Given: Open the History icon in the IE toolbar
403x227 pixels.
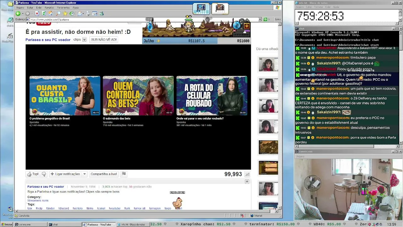Looking at the screenshot, I should click(x=72, y=14).
